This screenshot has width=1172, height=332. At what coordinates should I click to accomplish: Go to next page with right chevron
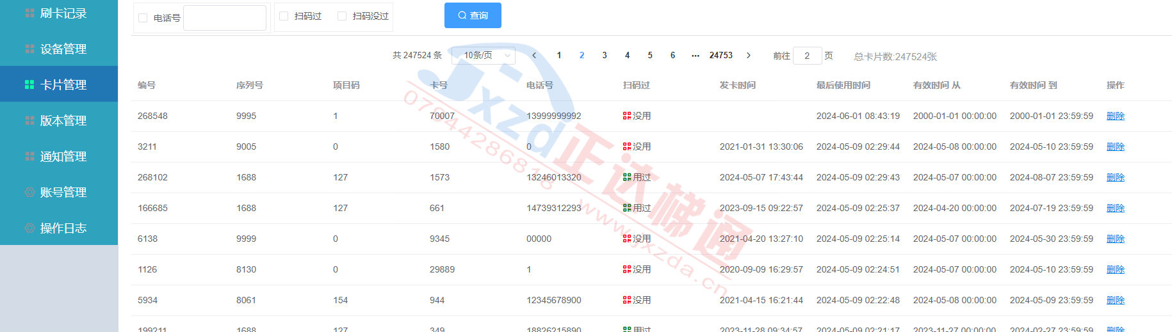749,56
